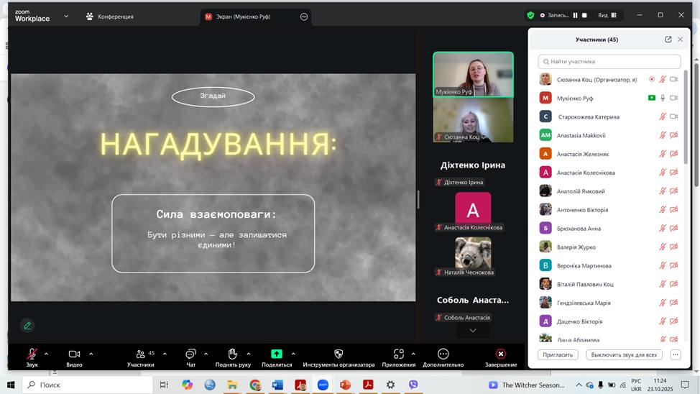
Task: Pause the recording in top bar
Action: (x=575, y=15)
